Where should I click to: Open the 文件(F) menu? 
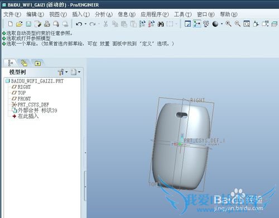[x=12, y=15]
